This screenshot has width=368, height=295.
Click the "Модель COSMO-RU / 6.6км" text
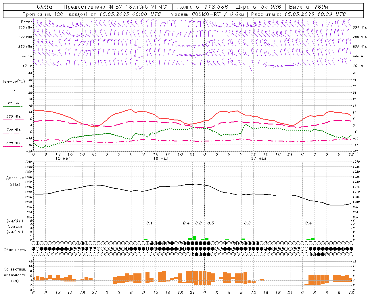(x=207, y=14)
